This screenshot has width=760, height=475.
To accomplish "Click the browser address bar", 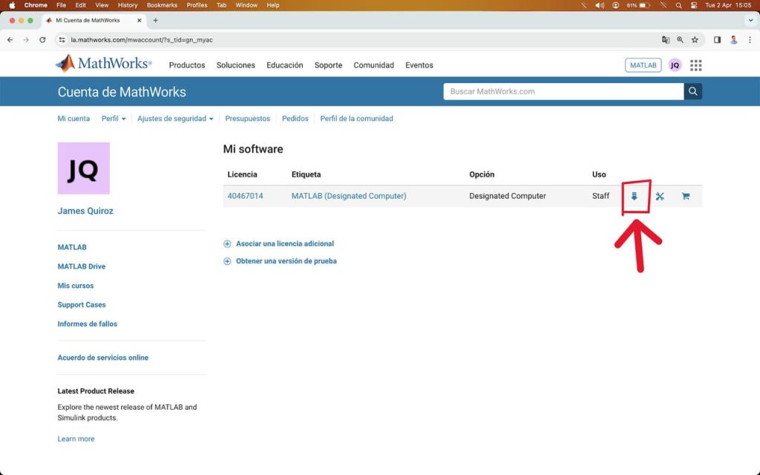I will coord(358,40).
